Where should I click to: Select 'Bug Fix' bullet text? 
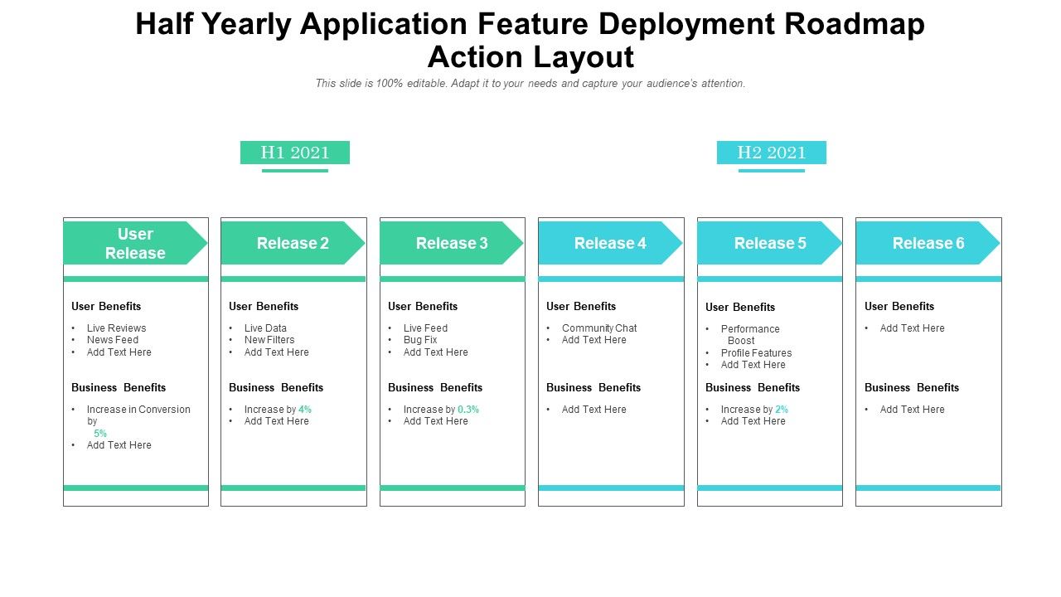[420, 340]
